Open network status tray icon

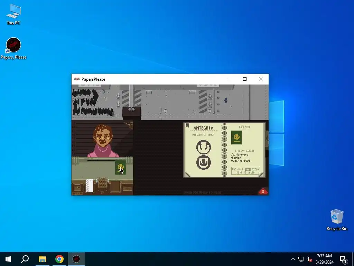301,259
